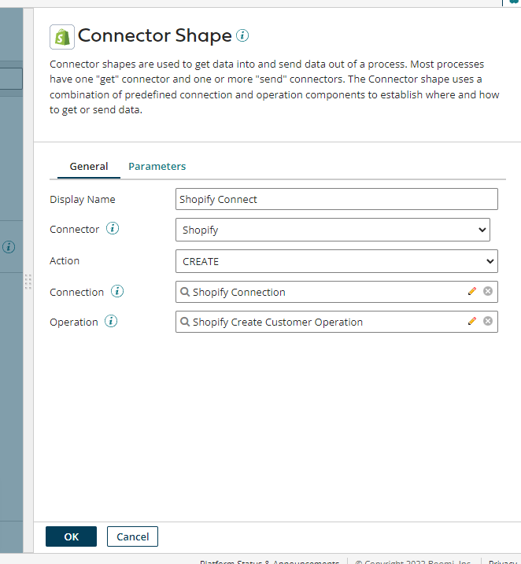Click the search icon in Operation field
Viewport: 521px width, 564px height.
point(185,322)
